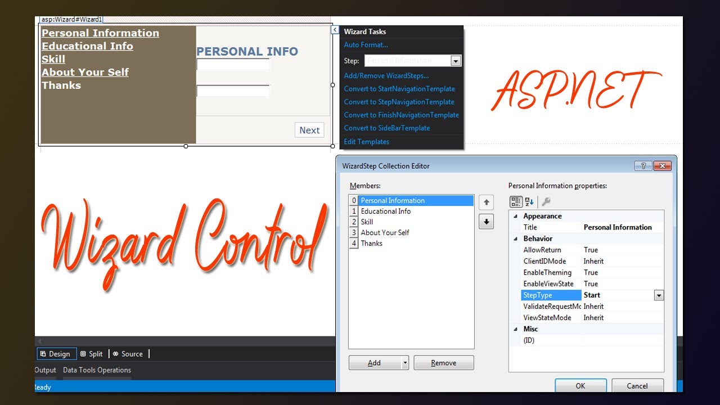Click the Property Pages wrench icon
Viewport: 720px width, 405px height.
546,201
